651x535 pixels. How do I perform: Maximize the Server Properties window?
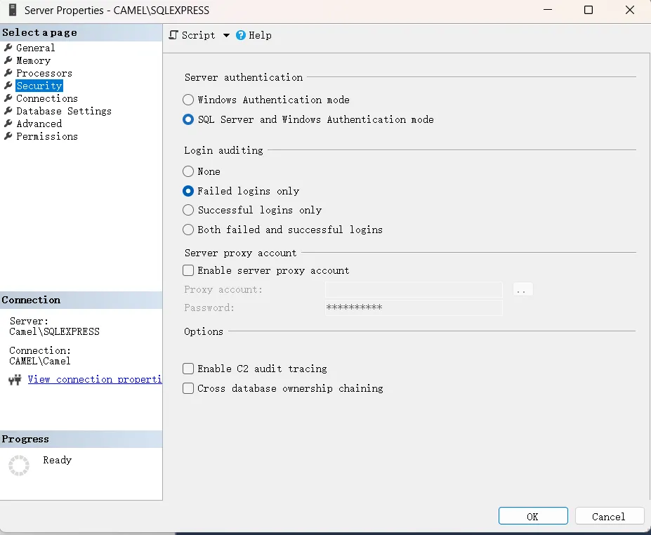(x=588, y=10)
